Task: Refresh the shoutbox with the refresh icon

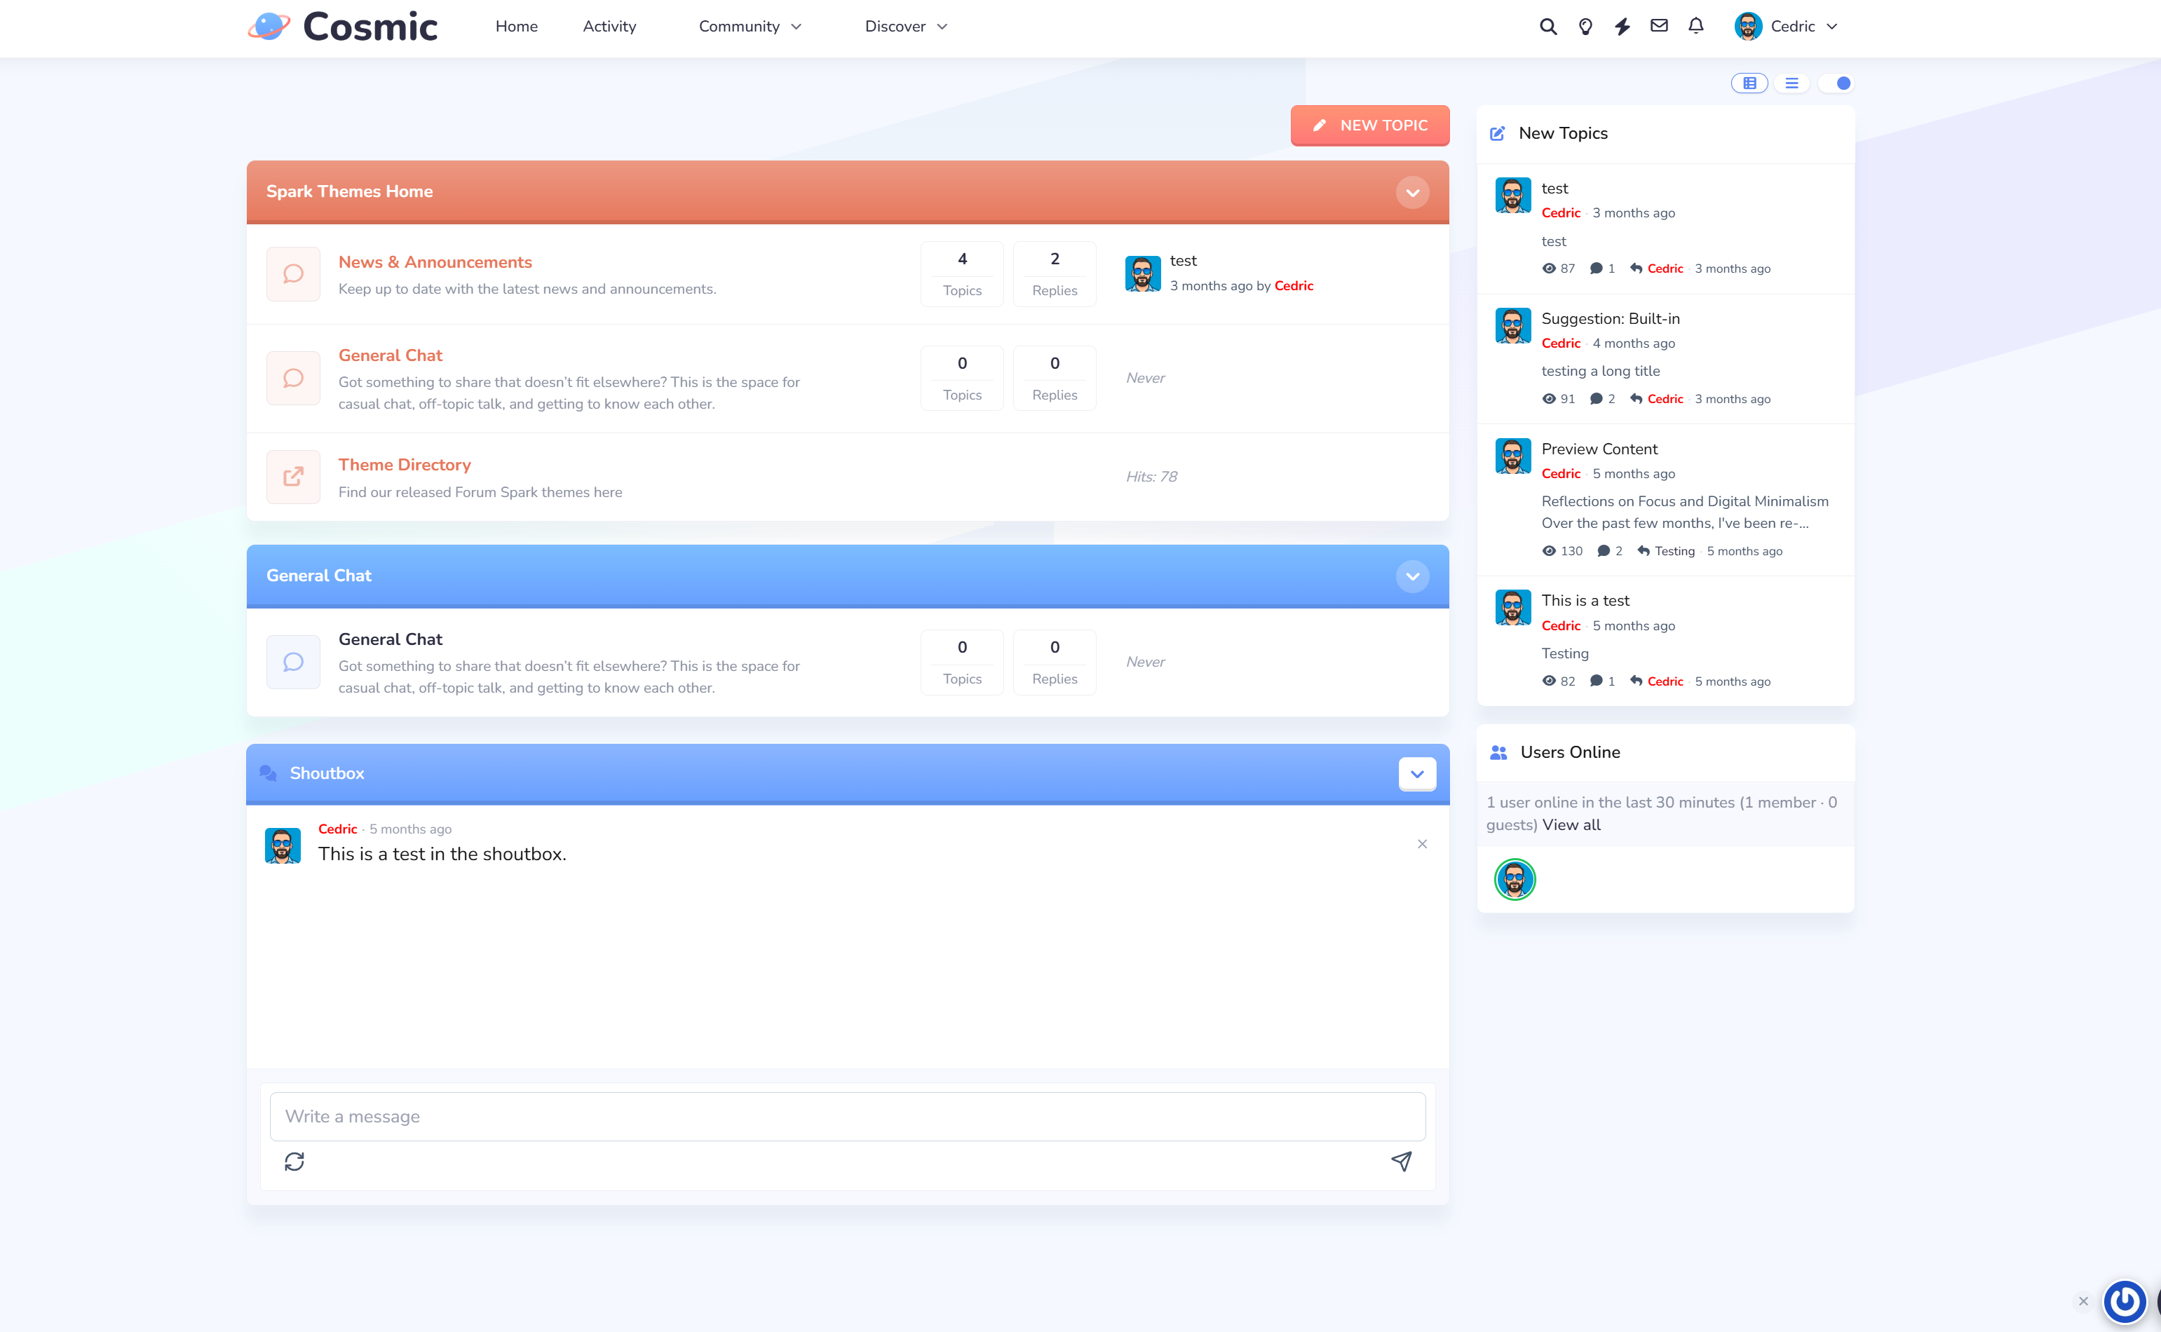Action: (x=294, y=1161)
